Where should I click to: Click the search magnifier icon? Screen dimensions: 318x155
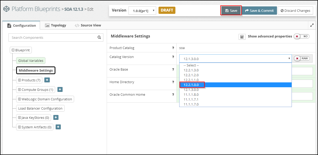[x=99, y=37]
